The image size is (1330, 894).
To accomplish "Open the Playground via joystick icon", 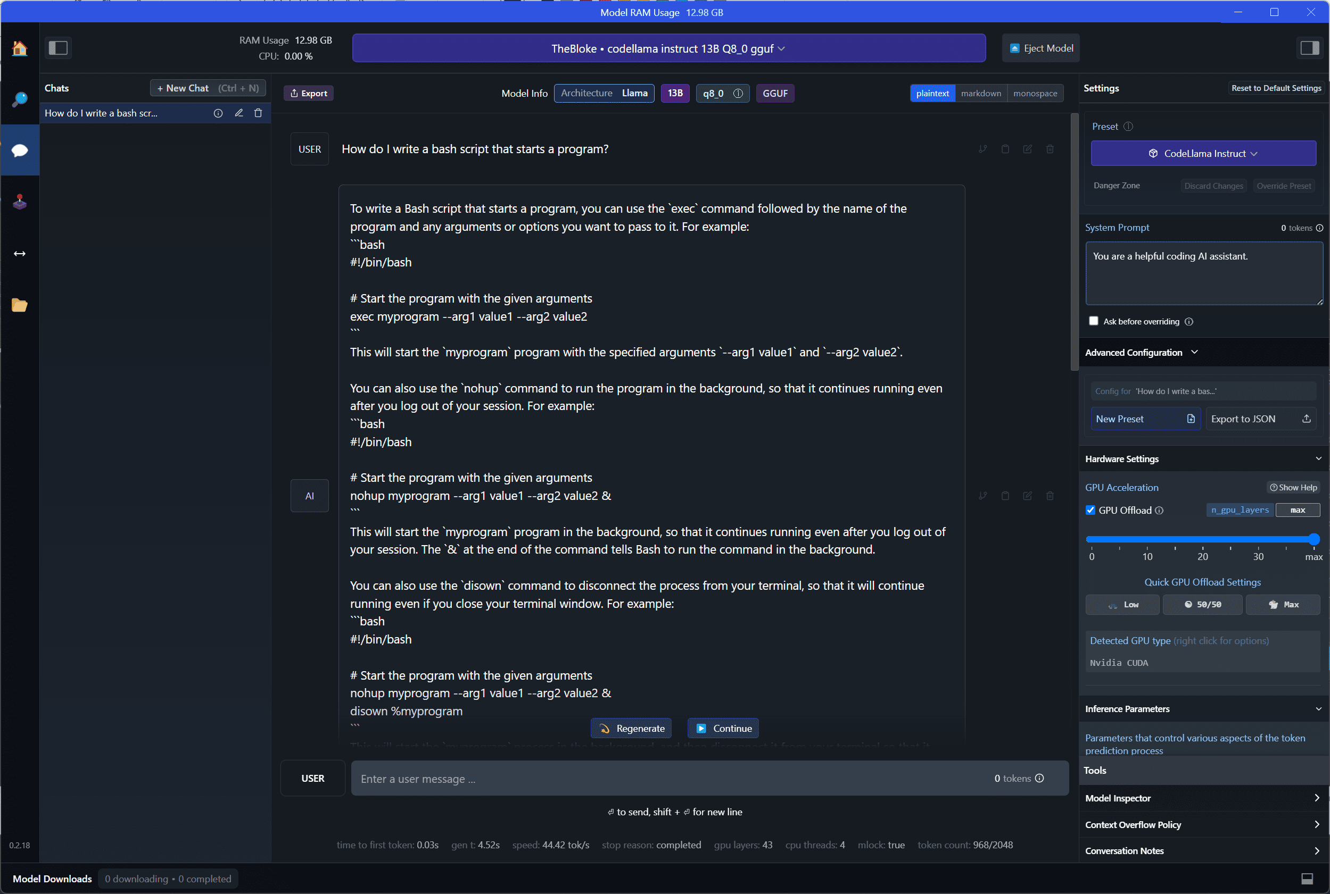I will tap(20, 201).
